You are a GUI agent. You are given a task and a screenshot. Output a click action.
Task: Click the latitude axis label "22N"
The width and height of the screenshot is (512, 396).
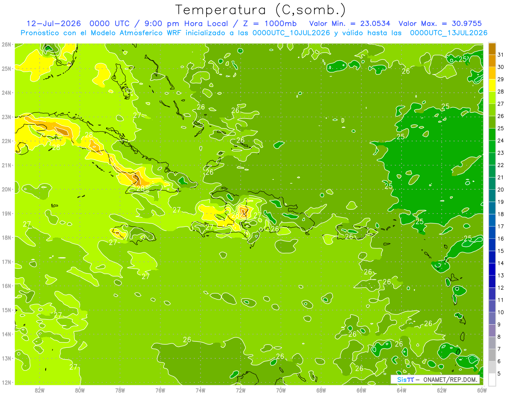tap(6, 141)
